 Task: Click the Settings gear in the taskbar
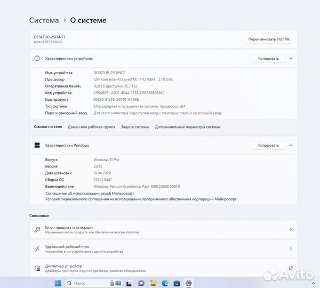188,283
